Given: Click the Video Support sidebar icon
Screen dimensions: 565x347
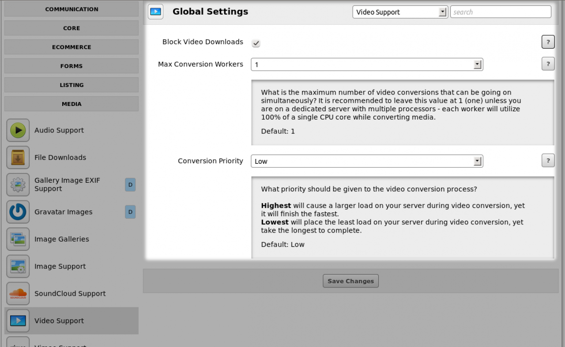Looking at the screenshot, I should 18,321.
